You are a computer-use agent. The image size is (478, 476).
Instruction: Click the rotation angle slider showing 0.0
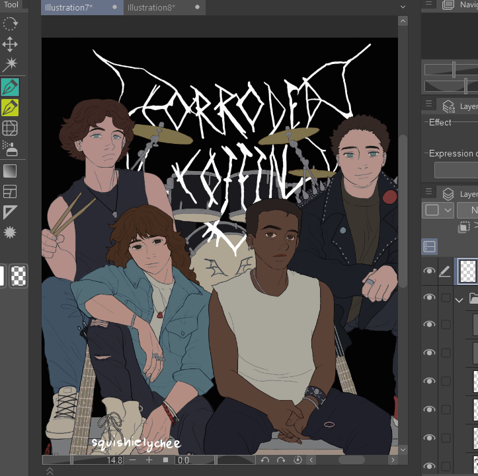[x=216, y=460]
